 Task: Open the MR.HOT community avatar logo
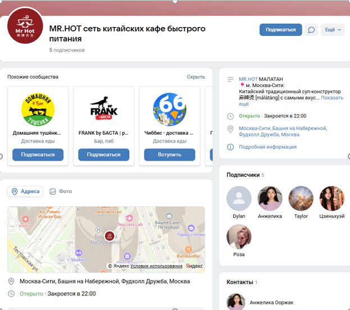25,26
